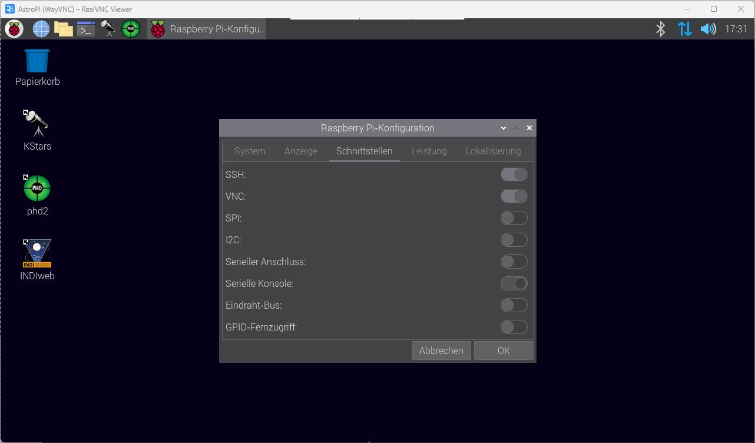
Task: Switch to the System tab
Action: [x=250, y=151]
